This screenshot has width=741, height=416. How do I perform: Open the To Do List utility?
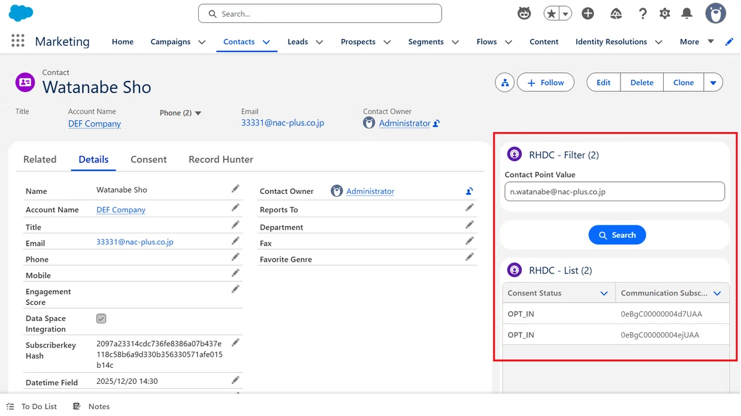31,406
